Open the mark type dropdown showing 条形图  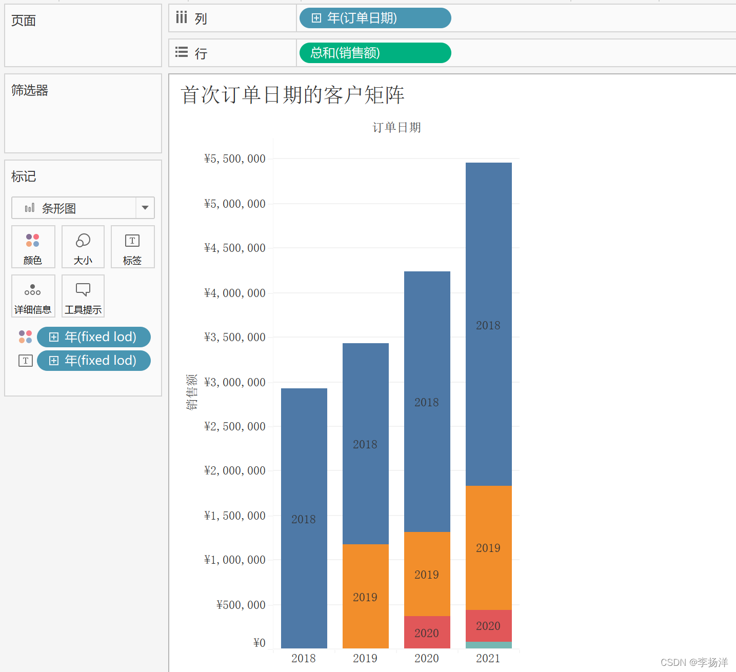[83, 208]
